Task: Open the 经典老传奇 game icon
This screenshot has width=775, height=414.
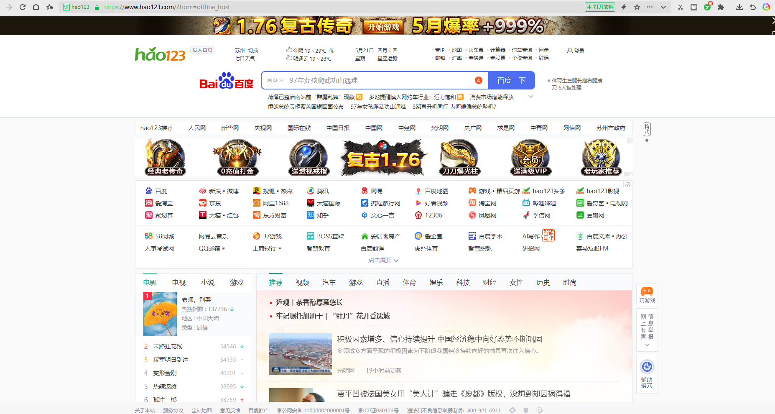Action: [x=166, y=157]
